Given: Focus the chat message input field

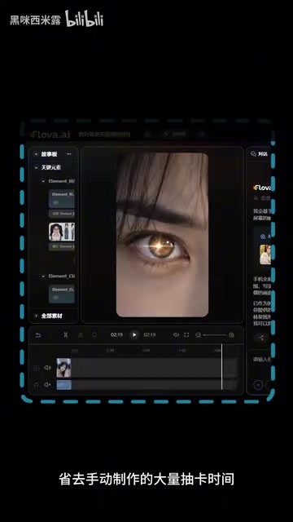Looking at the screenshot, I should pyautogui.click(x=262, y=360).
